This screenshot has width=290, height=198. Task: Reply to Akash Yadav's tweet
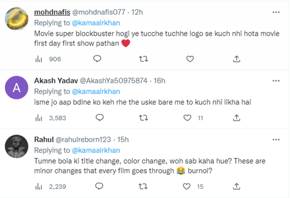coord(99,118)
